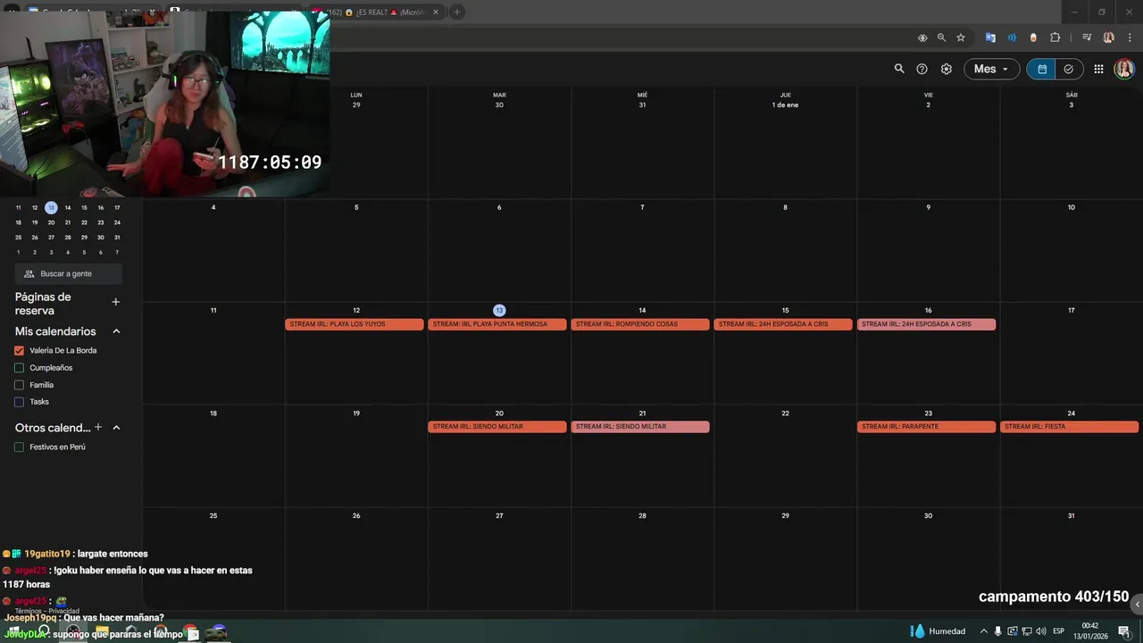Click the microphone tray icon

coord(998,631)
